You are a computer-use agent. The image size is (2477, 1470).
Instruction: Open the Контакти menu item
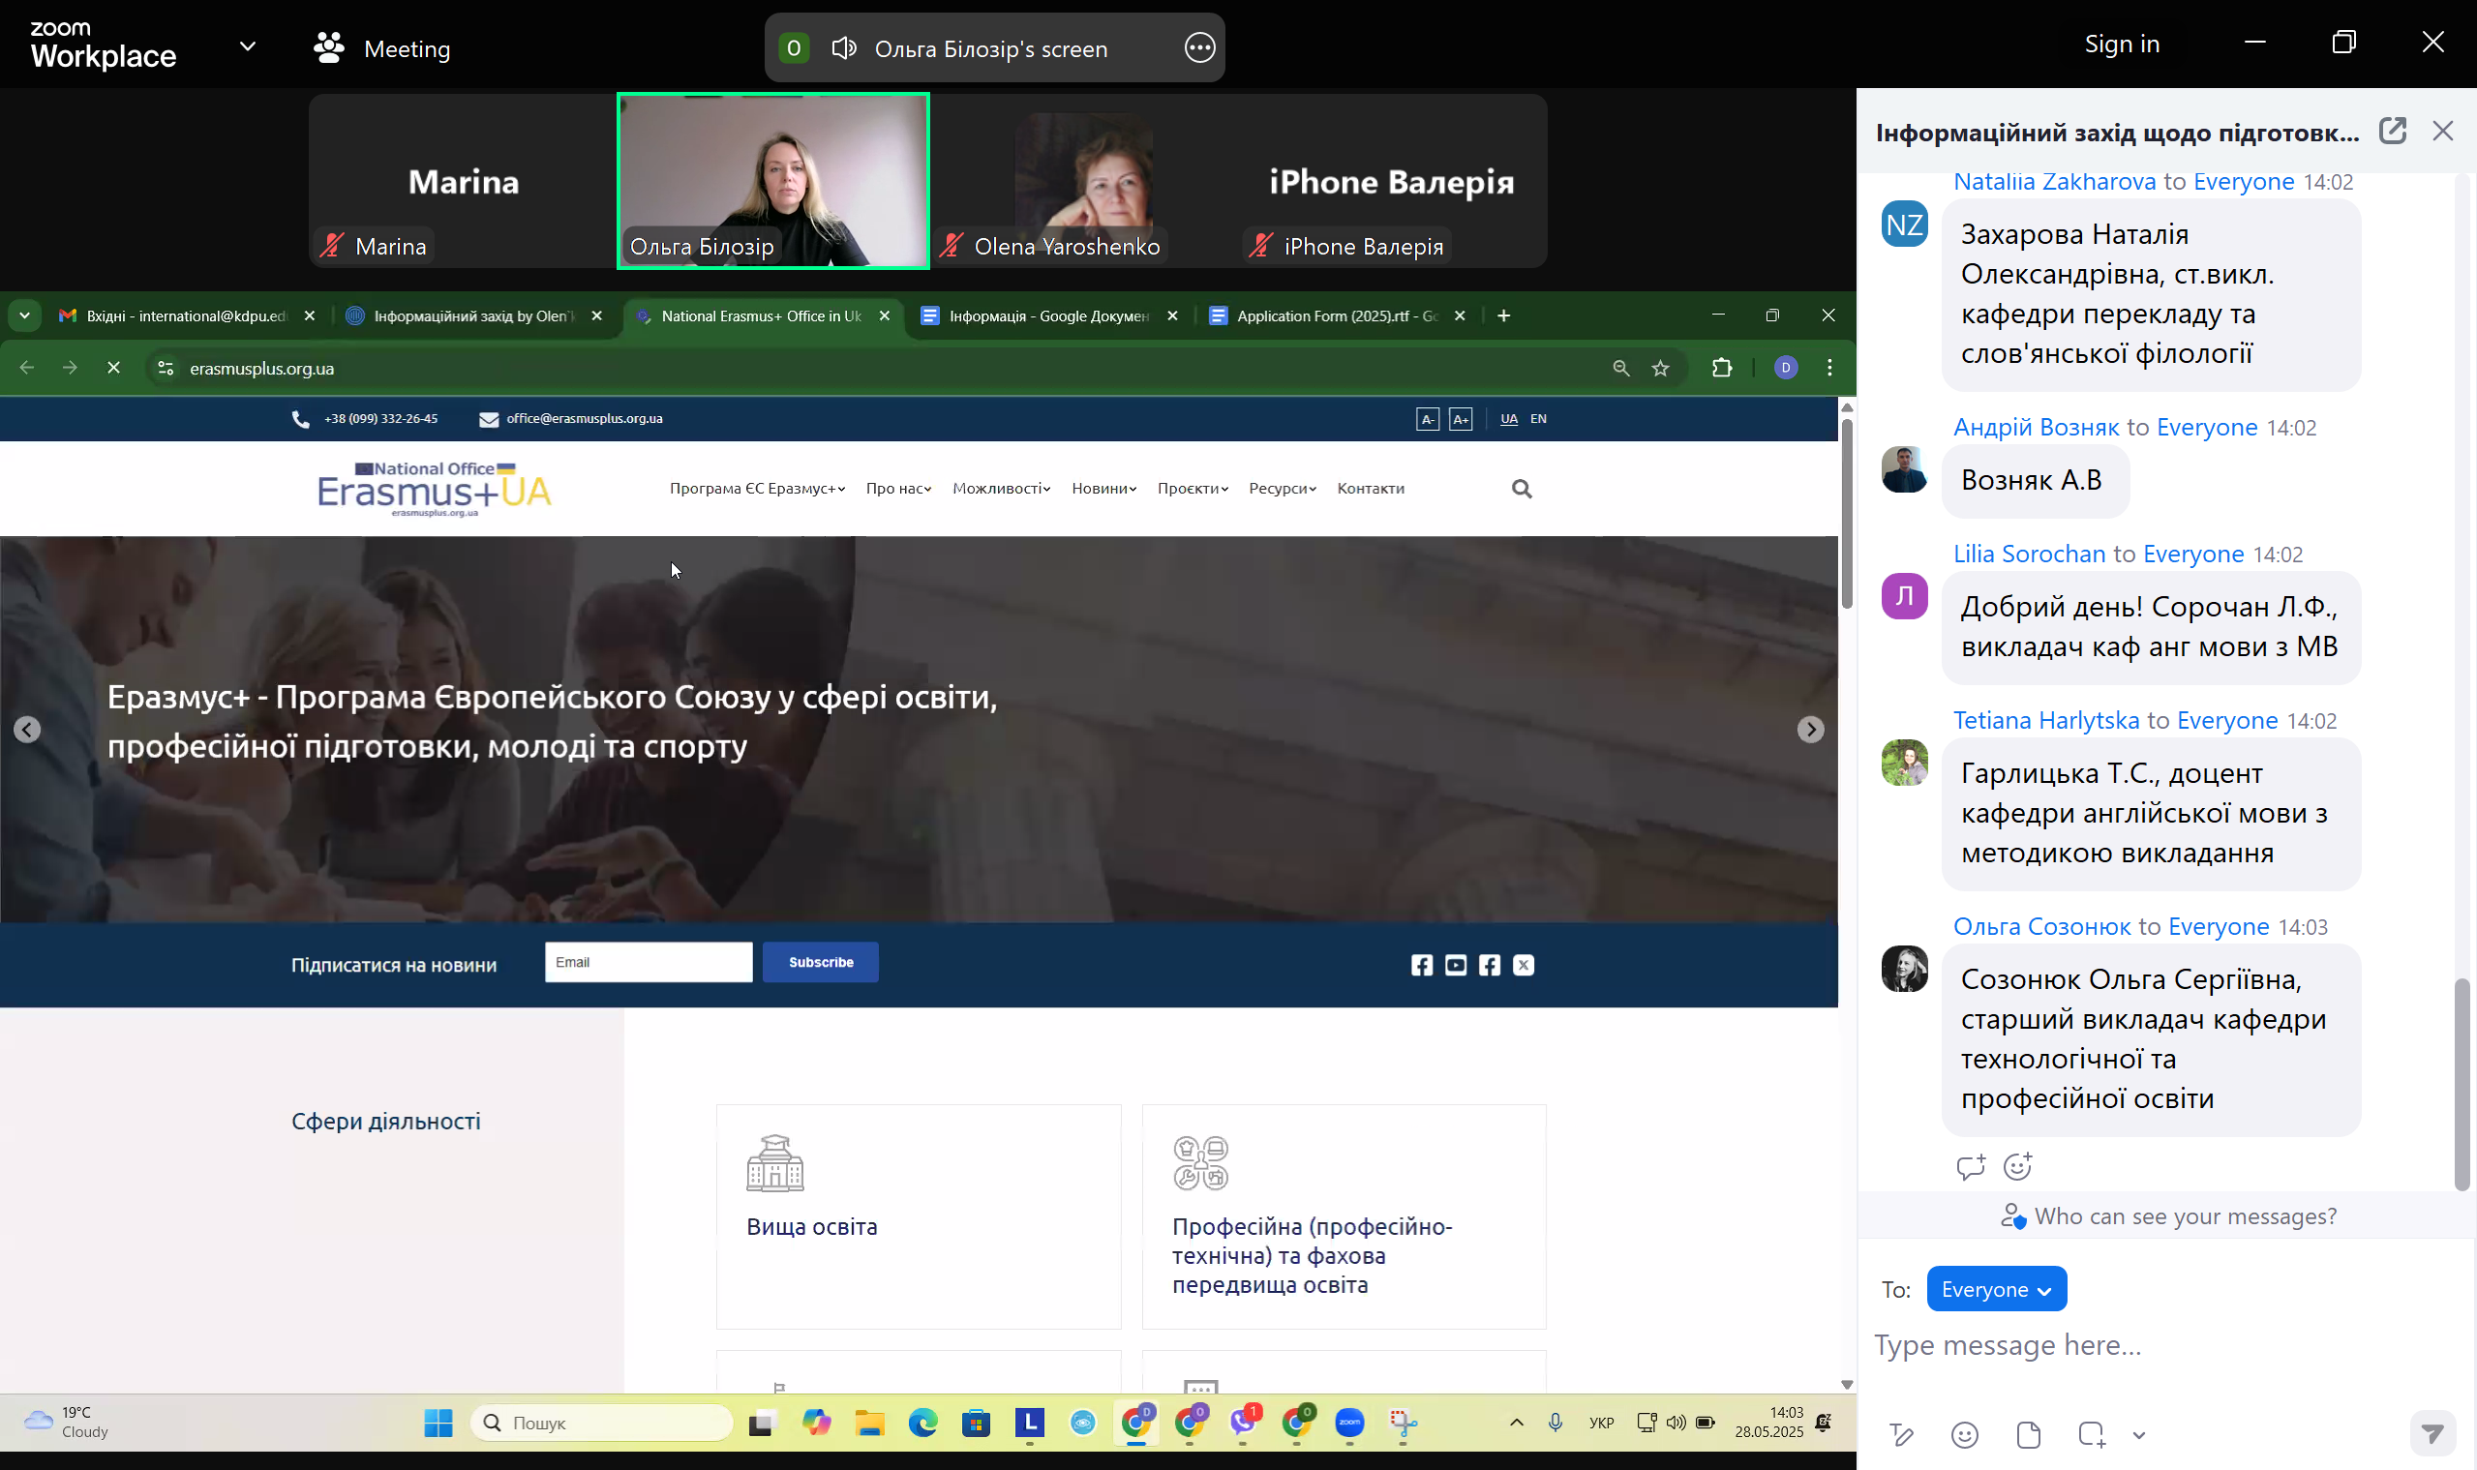pos(1371,489)
